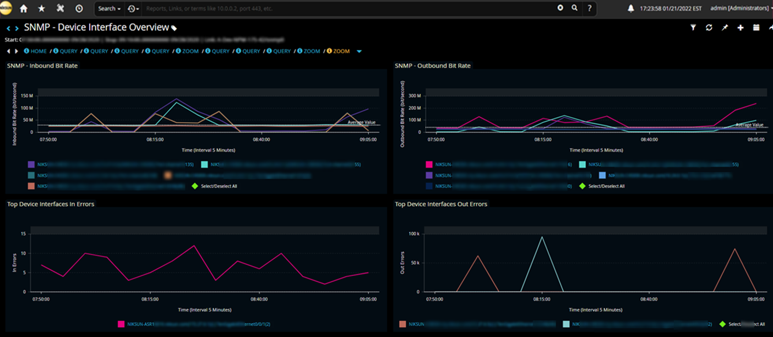Image resolution: width=773 pixels, height=337 pixels.
Task: Open the search history dropdown
Action: [133, 9]
